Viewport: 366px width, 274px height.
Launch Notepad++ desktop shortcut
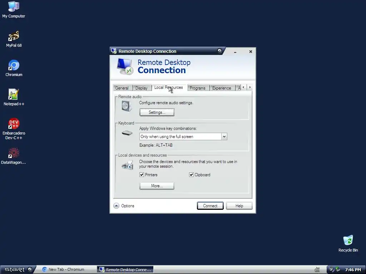(14, 97)
